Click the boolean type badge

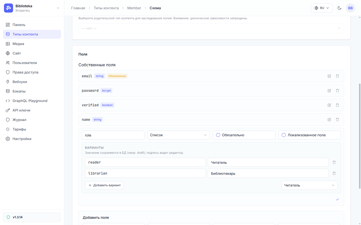(107, 105)
